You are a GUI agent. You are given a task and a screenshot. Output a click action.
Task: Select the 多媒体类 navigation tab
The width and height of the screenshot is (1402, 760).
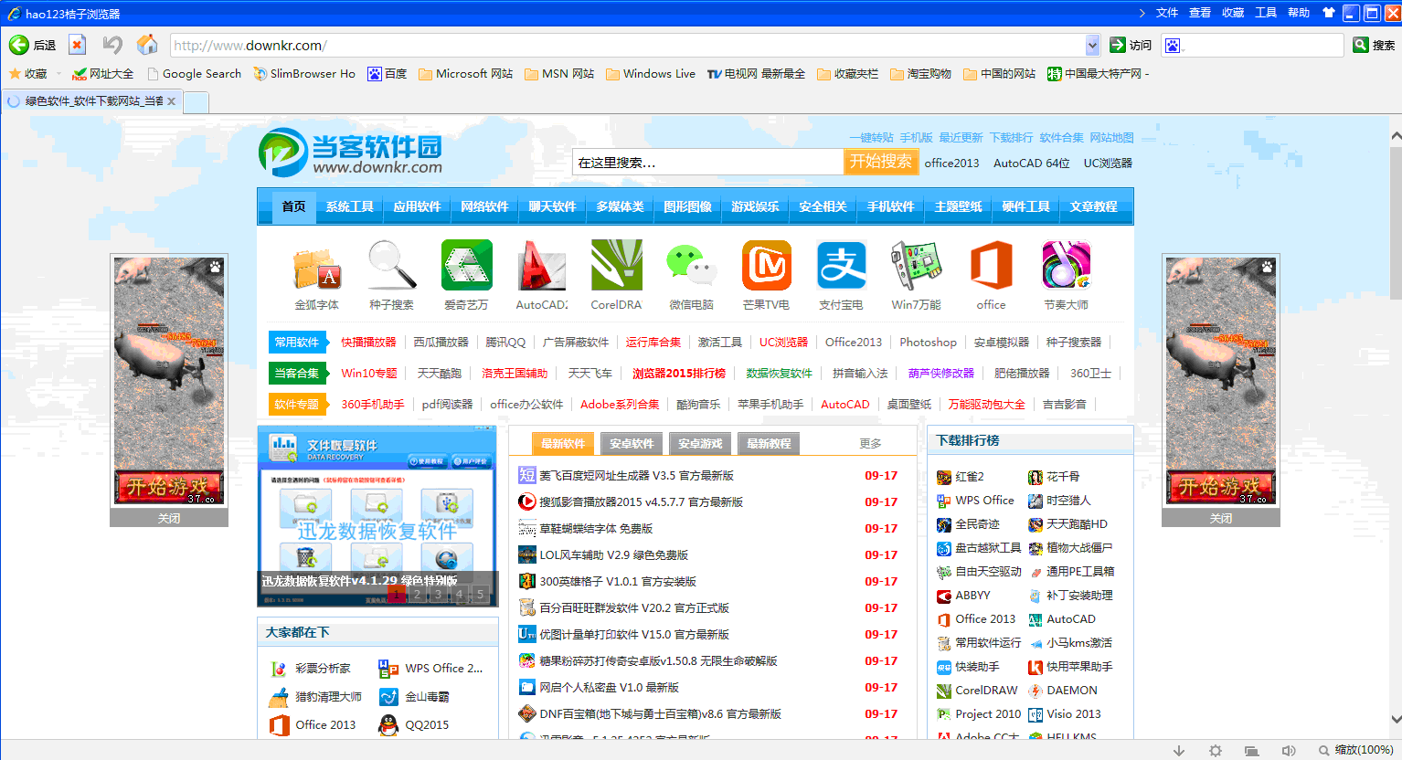pyautogui.click(x=621, y=206)
